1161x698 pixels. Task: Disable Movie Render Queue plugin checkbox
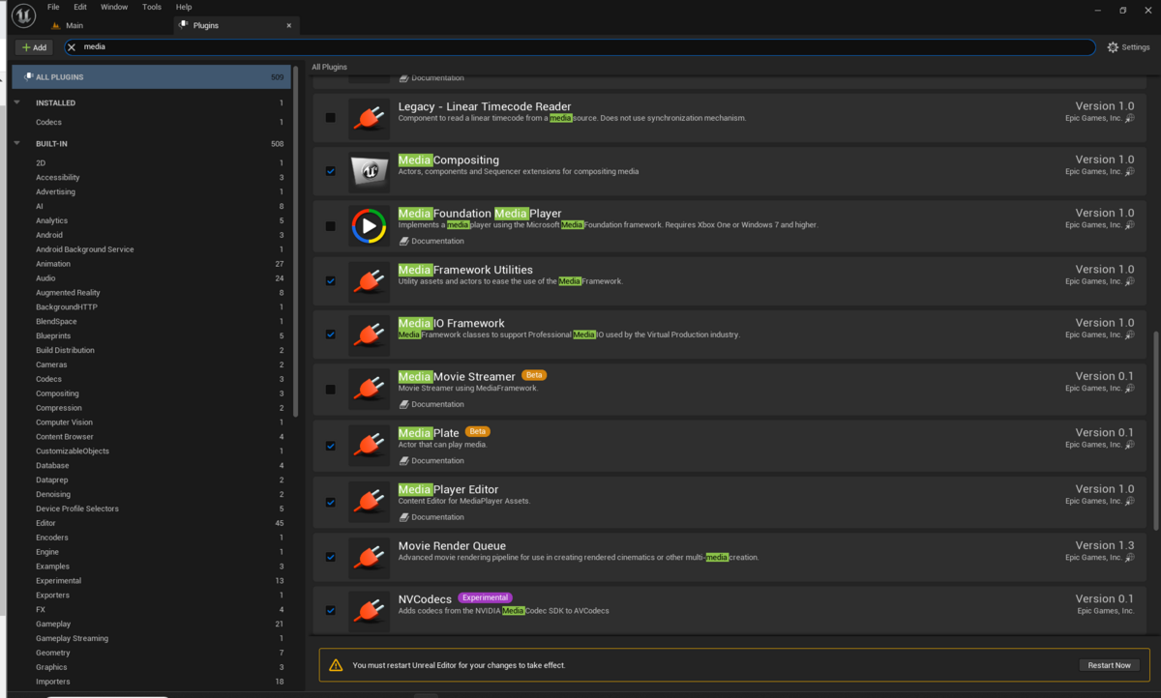pyautogui.click(x=331, y=557)
